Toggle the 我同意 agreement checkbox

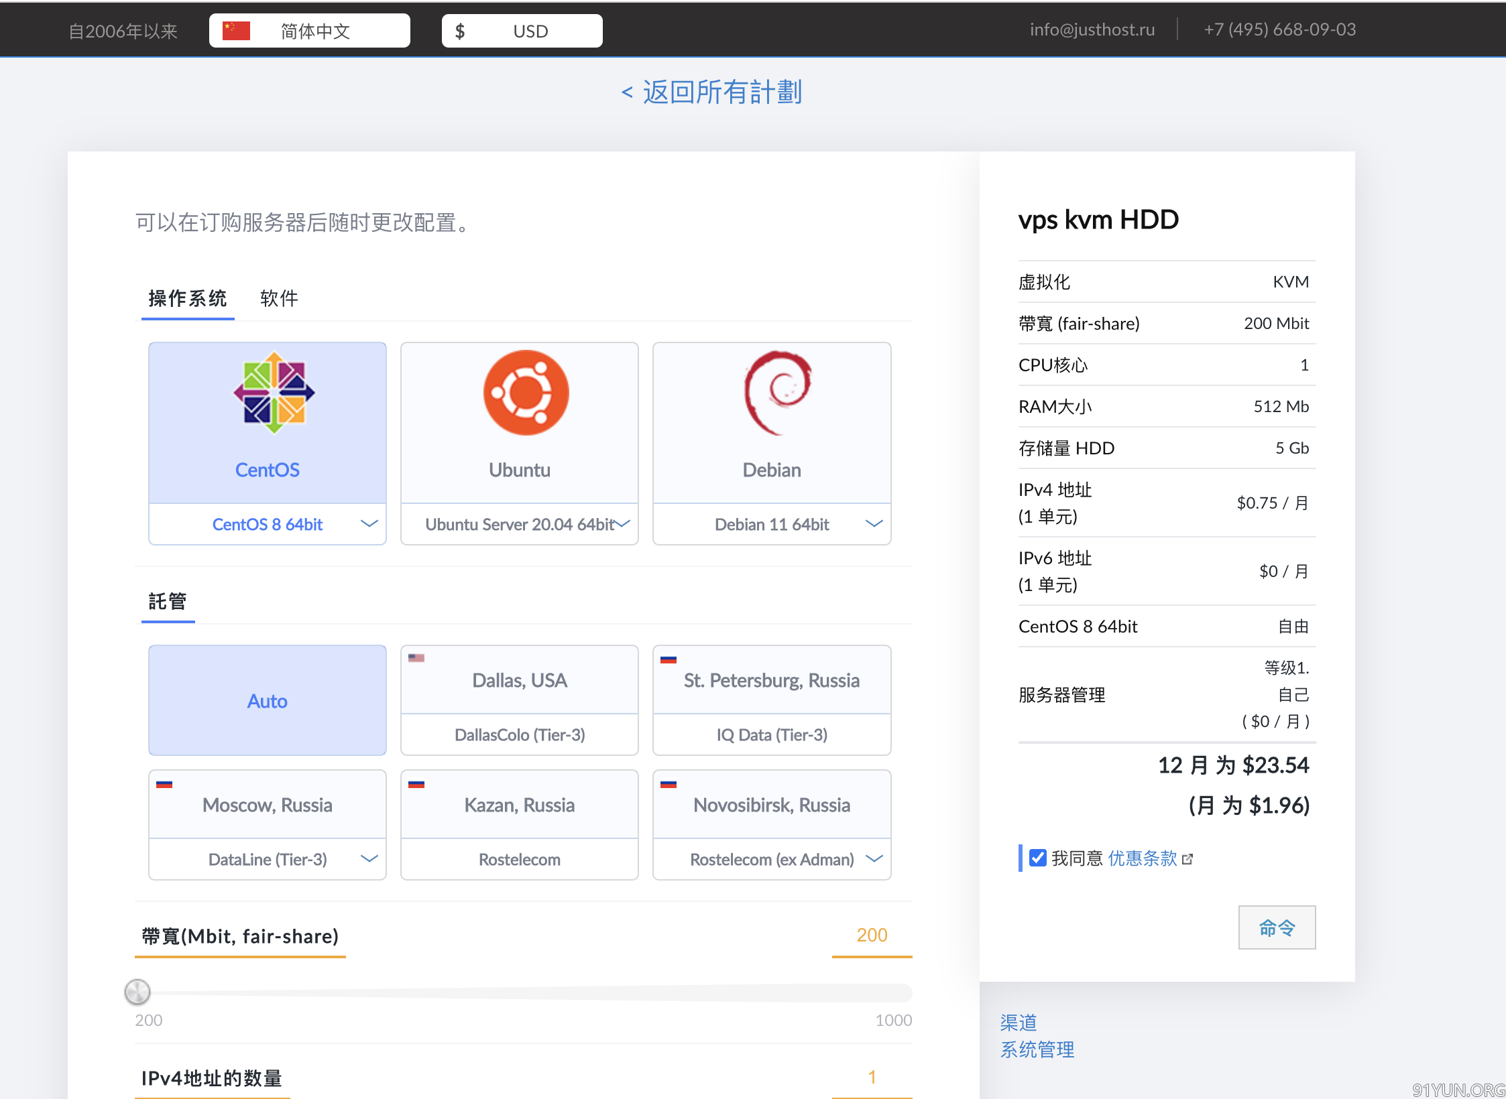click(x=1038, y=858)
